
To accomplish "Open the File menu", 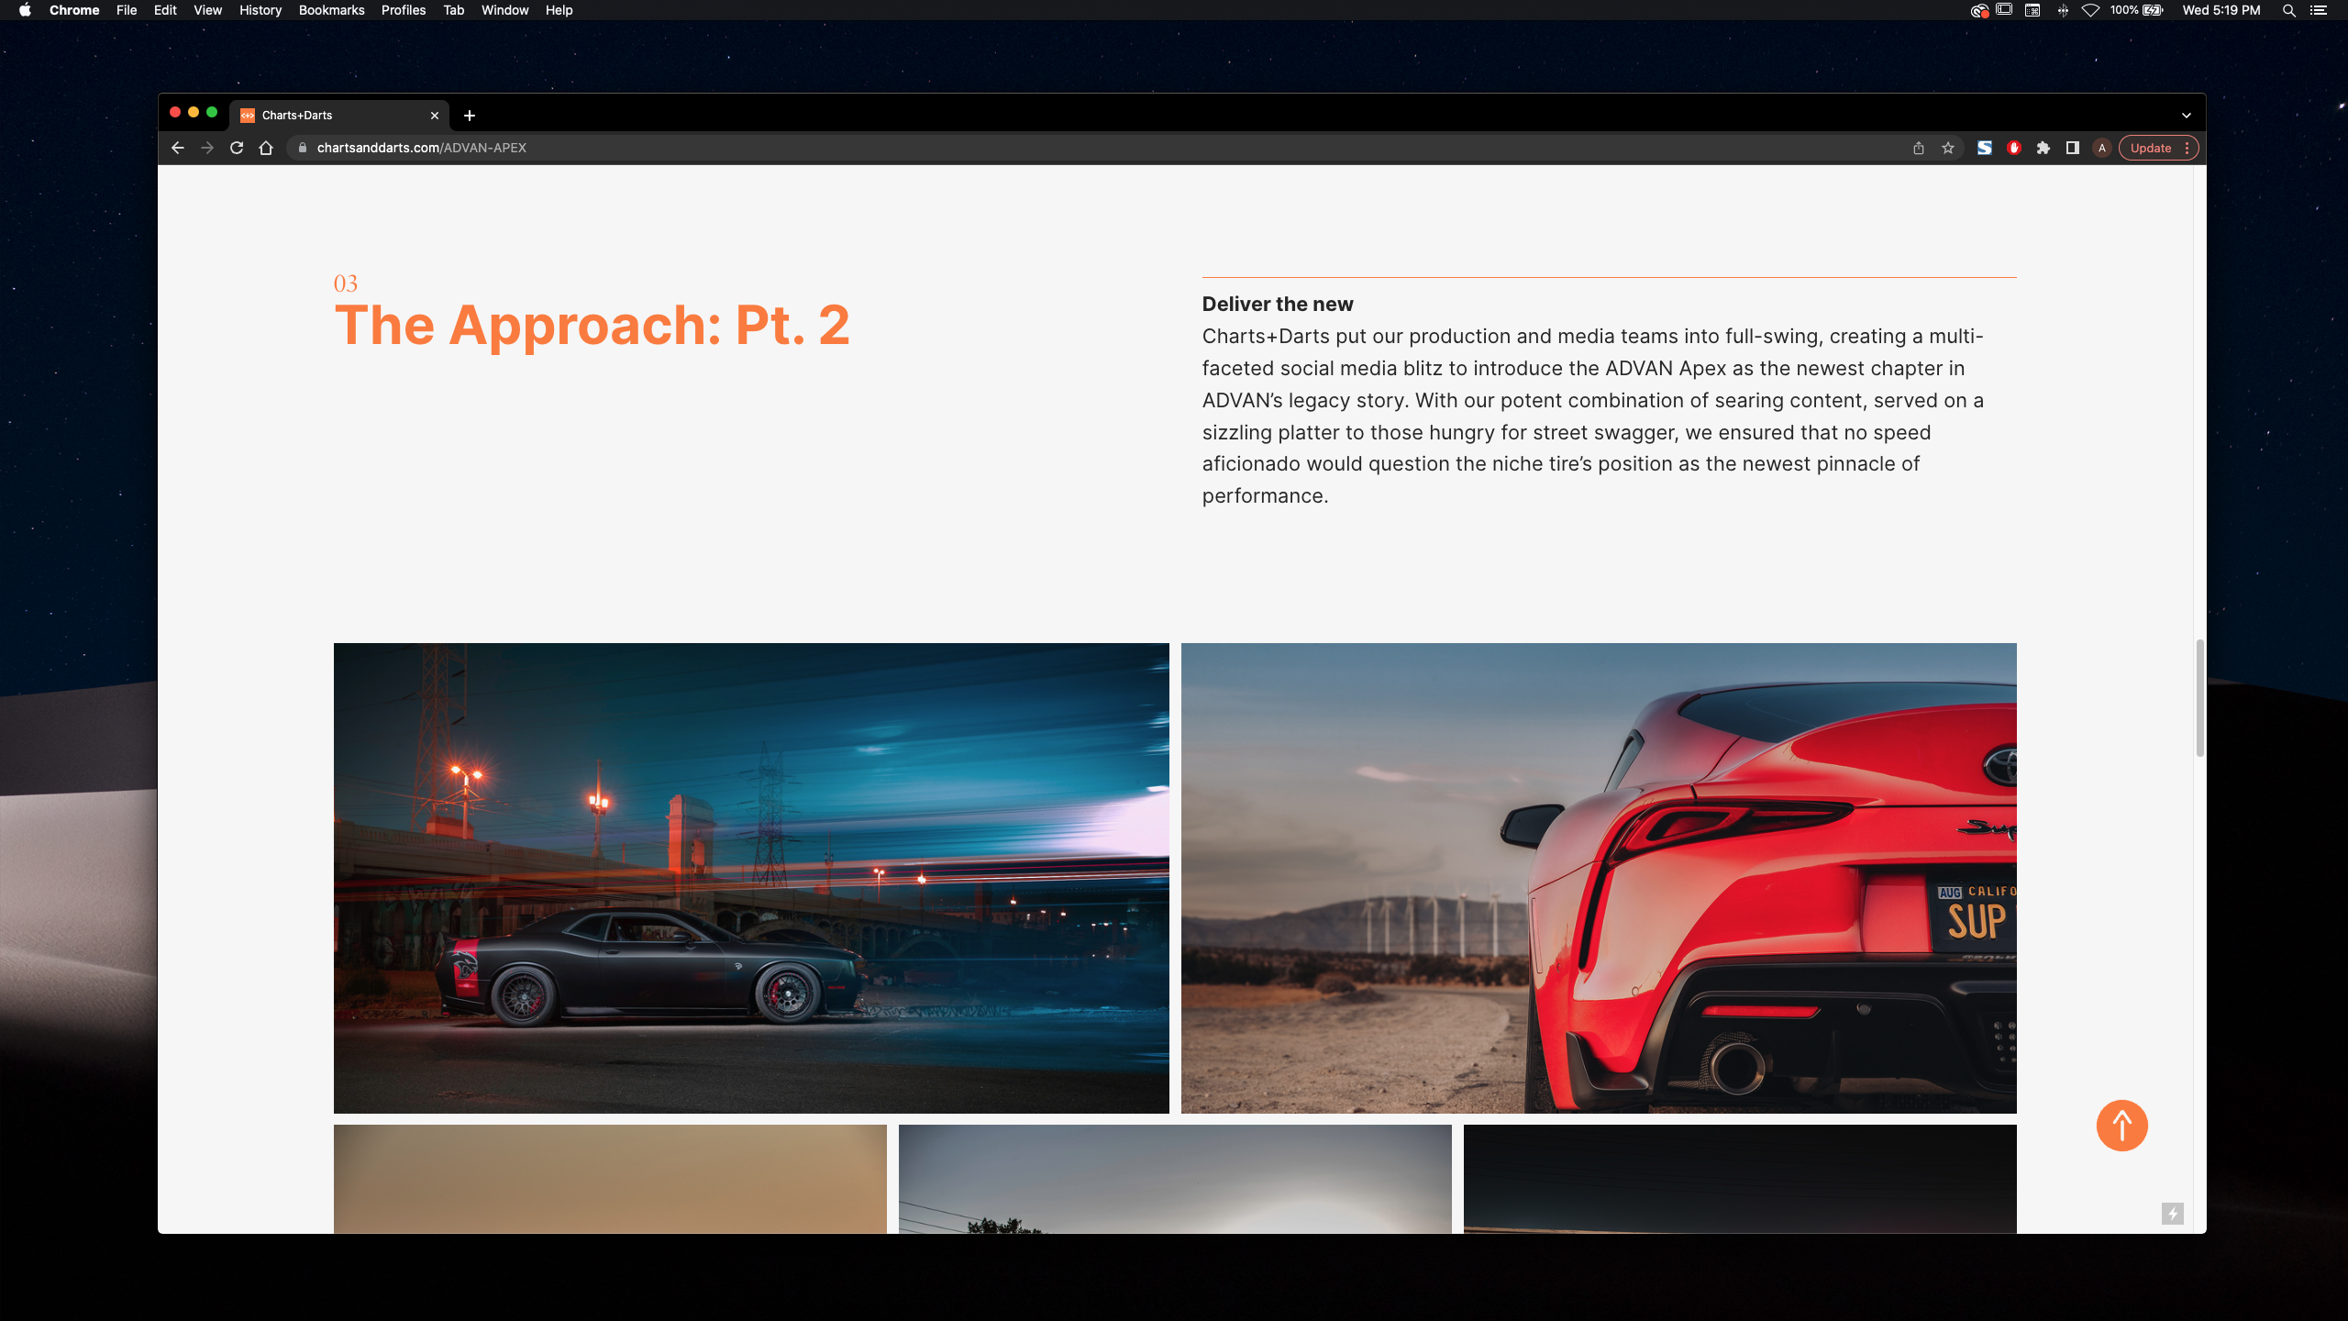I will pyautogui.click(x=127, y=10).
